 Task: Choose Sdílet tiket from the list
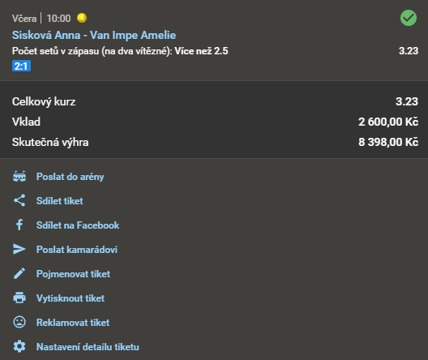(59, 201)
